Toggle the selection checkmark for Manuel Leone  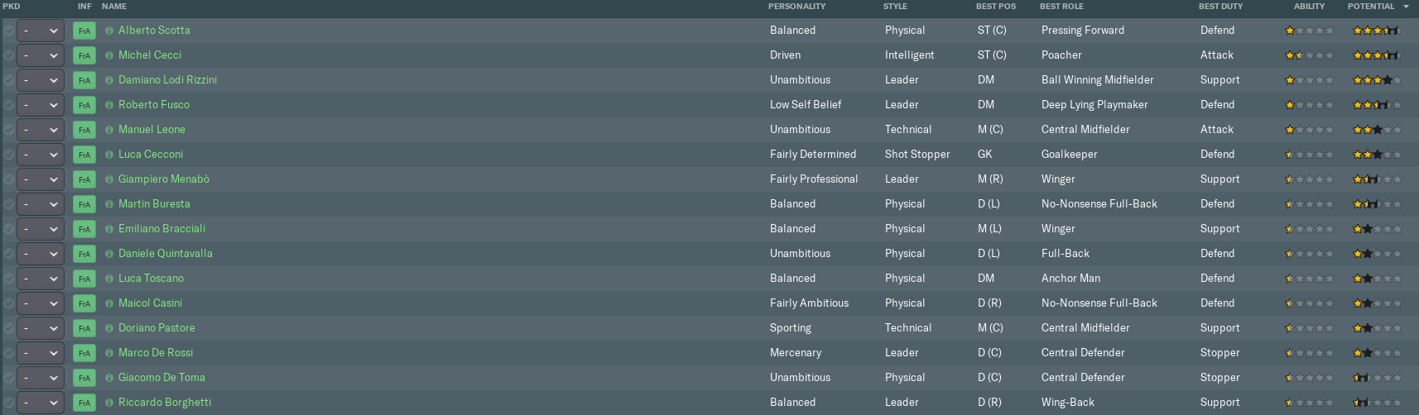[8, 130]
